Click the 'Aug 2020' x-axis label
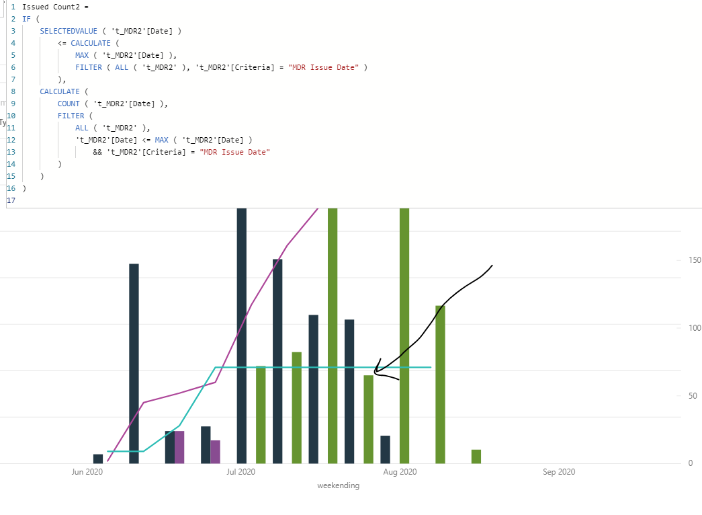Image resolution: width=702 pixels, height=515 pixels. coord(400,471)
